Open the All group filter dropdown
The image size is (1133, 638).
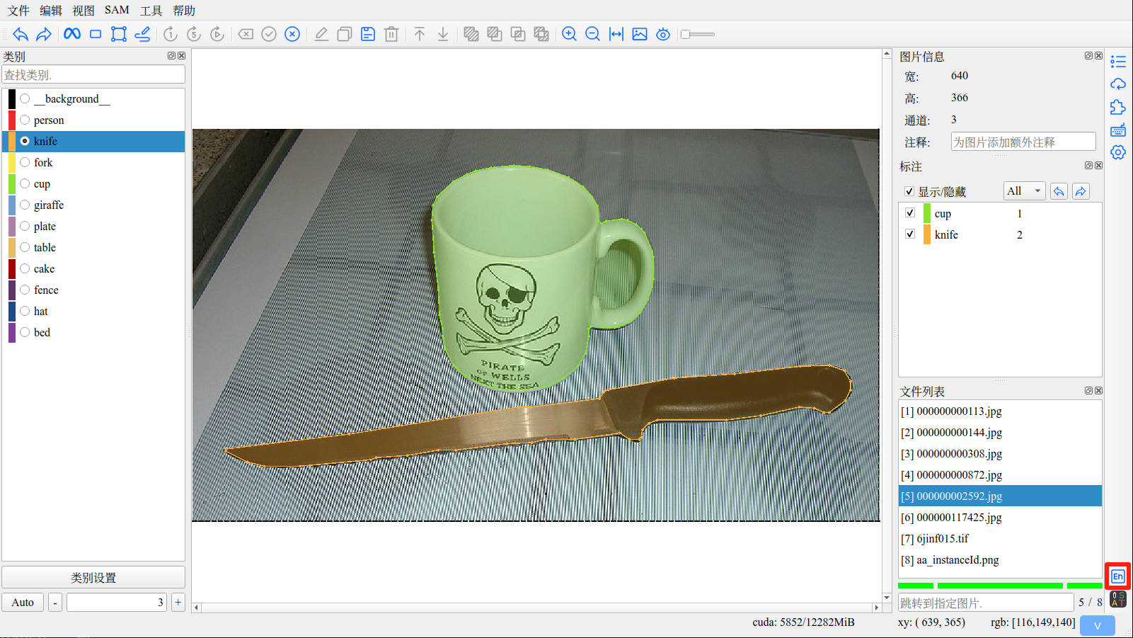tap(1024, 190)
